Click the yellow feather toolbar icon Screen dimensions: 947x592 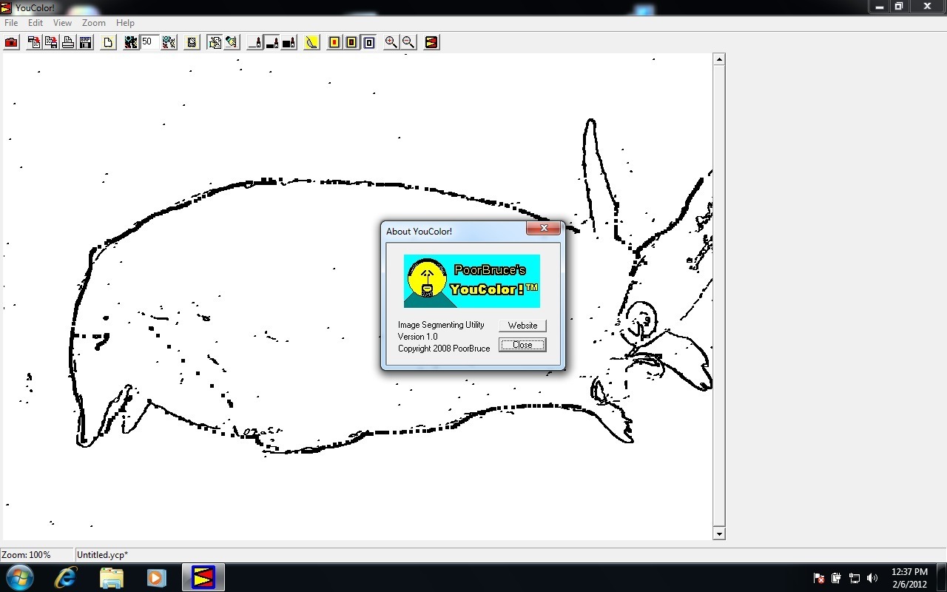click(311, 42)
